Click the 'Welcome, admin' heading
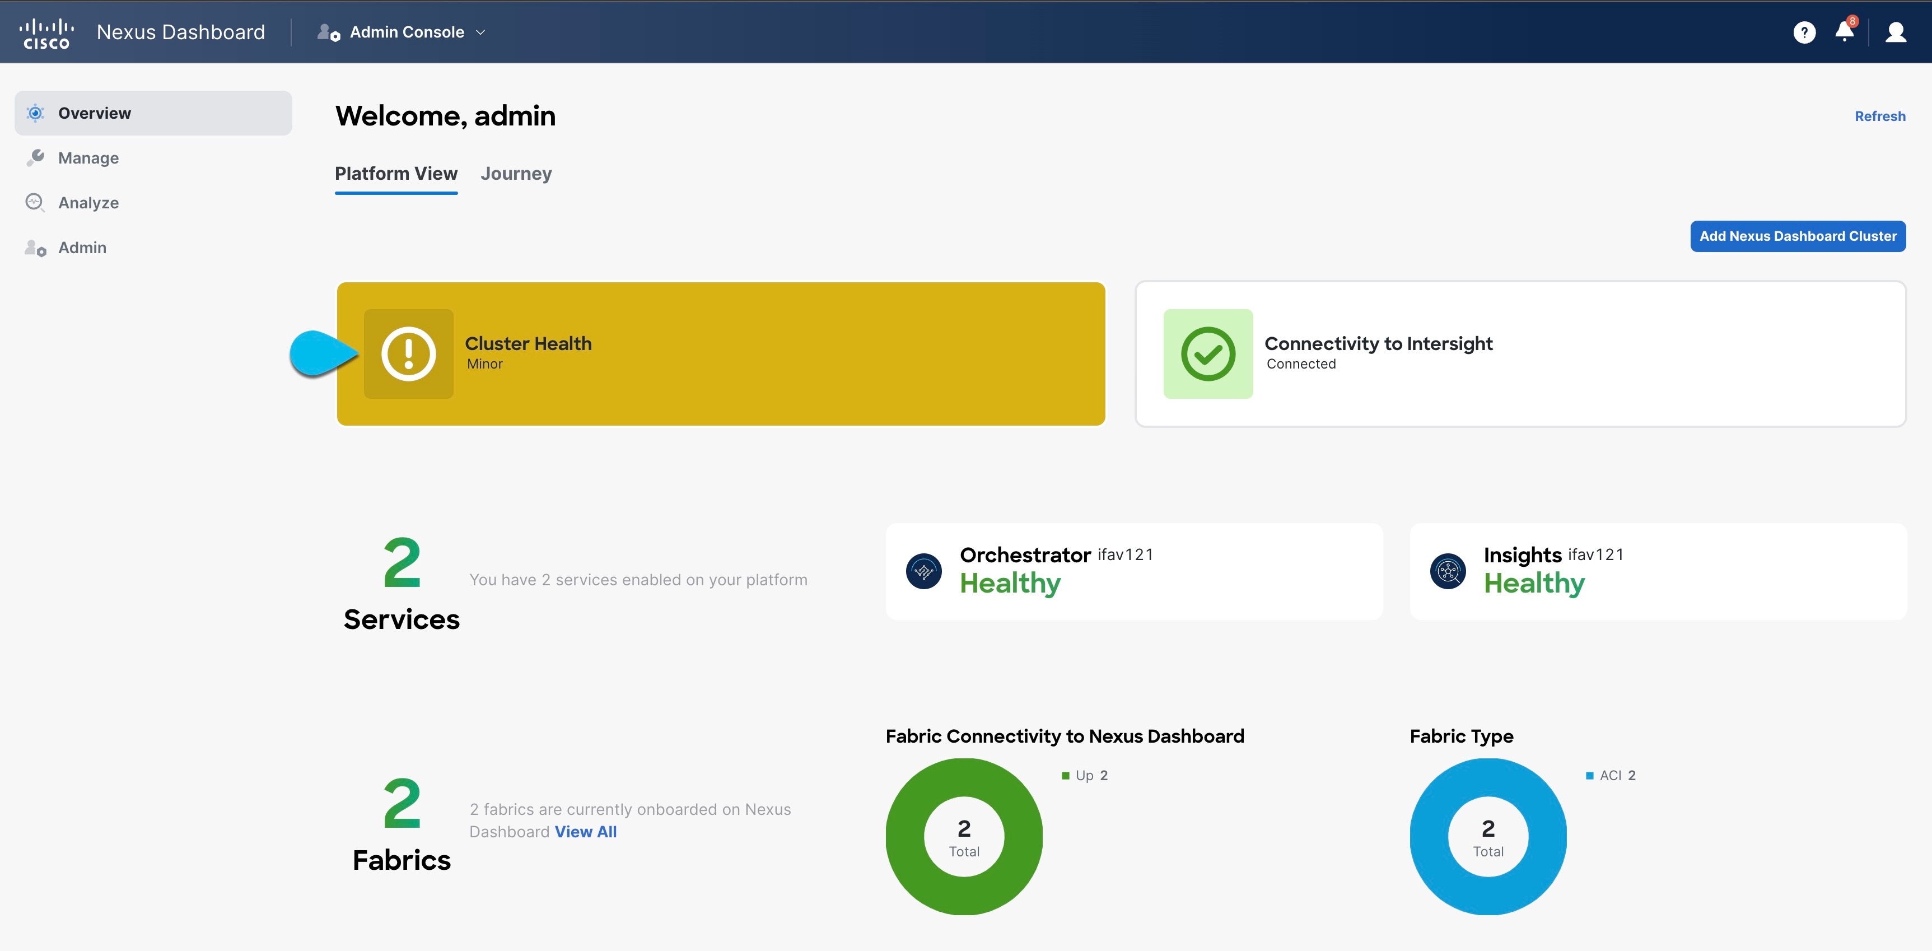This screenshot has width=1932, height=951. pos(445,115)
